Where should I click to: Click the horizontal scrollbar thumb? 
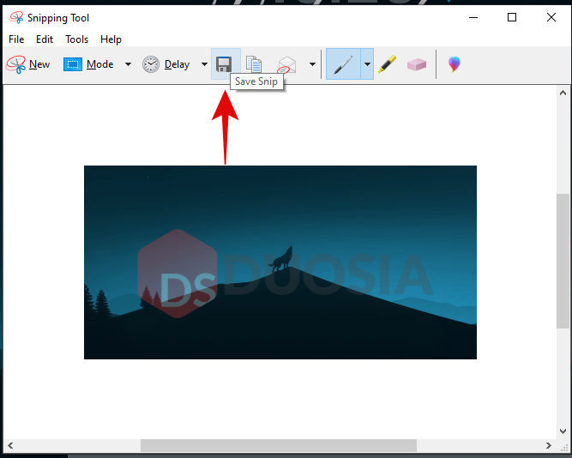click(x=279, y=445)
